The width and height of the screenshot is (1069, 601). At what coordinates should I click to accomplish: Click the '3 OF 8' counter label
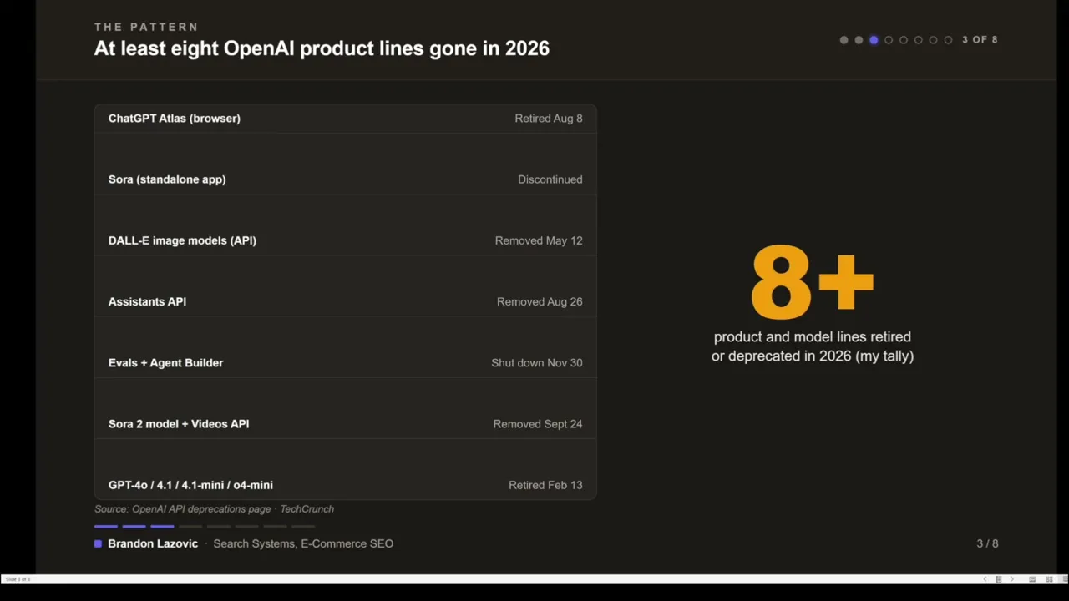click(x=980, y=40)
